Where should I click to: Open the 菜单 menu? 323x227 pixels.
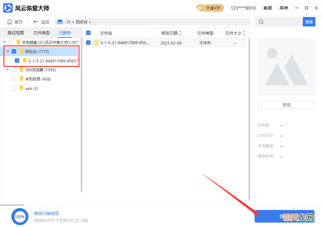point(284,8)
